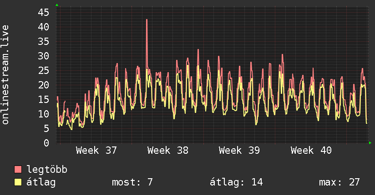Click the green arrow at x-axis end
Viewport: 375px width, 195px height.
(370, 143)
